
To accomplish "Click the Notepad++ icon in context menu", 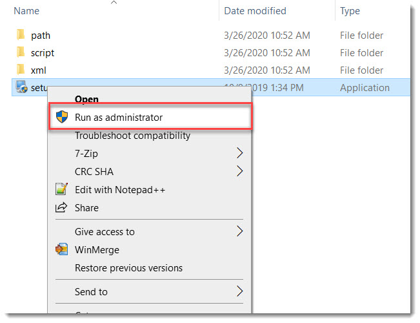I will point(62,190).
